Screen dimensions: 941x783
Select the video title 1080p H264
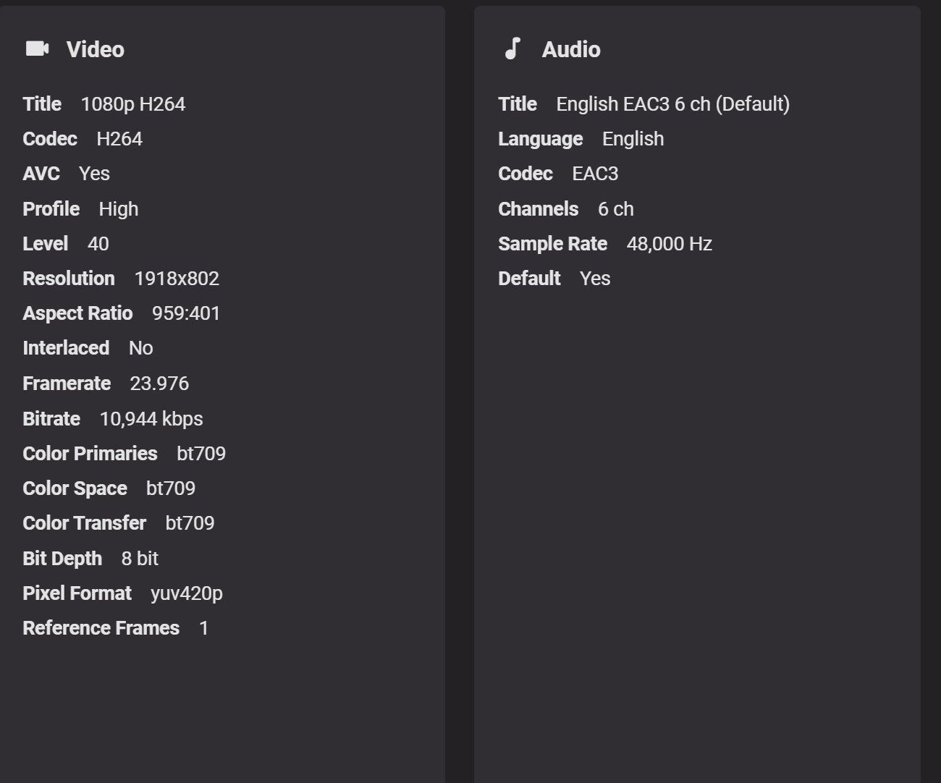(x=132, y=104)
